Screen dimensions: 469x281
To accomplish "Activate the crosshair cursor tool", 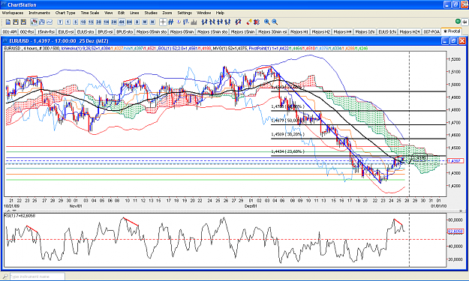I will click(163, 22).
